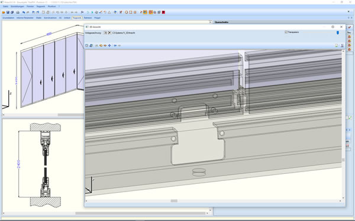Open a file with the folder icon
This screenshot has height=221, width=355.
(4, 12)
